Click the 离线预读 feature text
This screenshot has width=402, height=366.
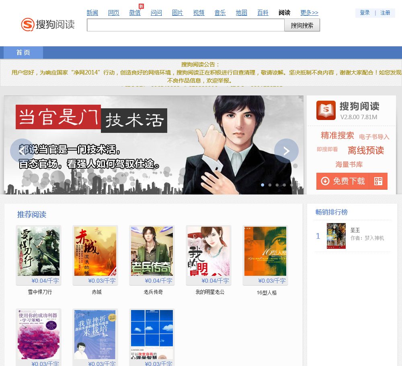click(366, 150)
